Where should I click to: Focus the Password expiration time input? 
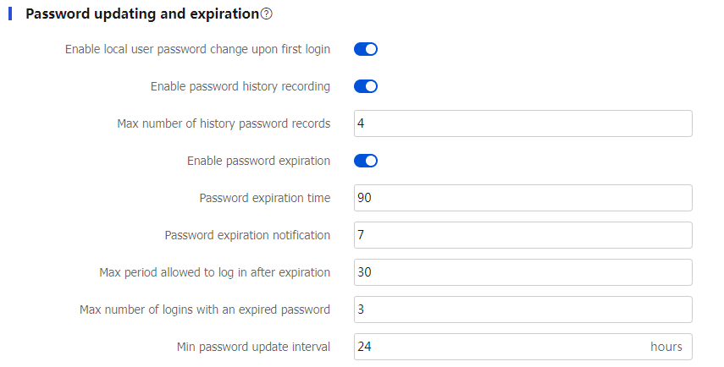point(522,198)
